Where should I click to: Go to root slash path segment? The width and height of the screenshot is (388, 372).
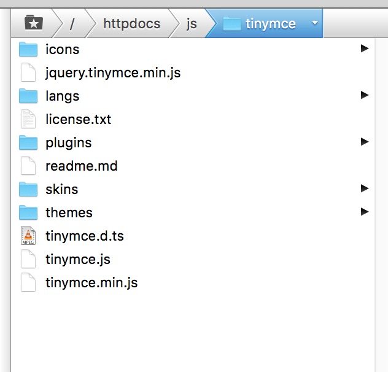point(72,24)
